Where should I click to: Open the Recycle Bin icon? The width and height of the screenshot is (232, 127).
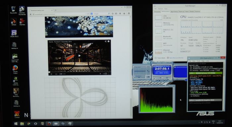[x=13, y=10]
